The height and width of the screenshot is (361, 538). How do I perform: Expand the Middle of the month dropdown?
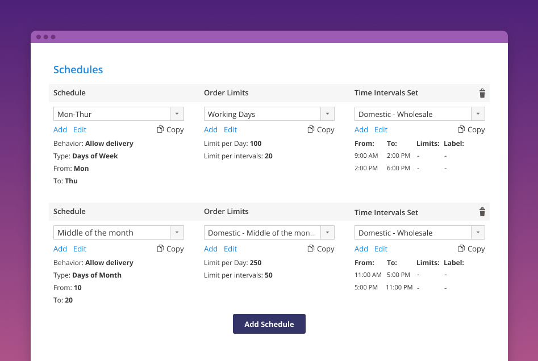[177, 233]
